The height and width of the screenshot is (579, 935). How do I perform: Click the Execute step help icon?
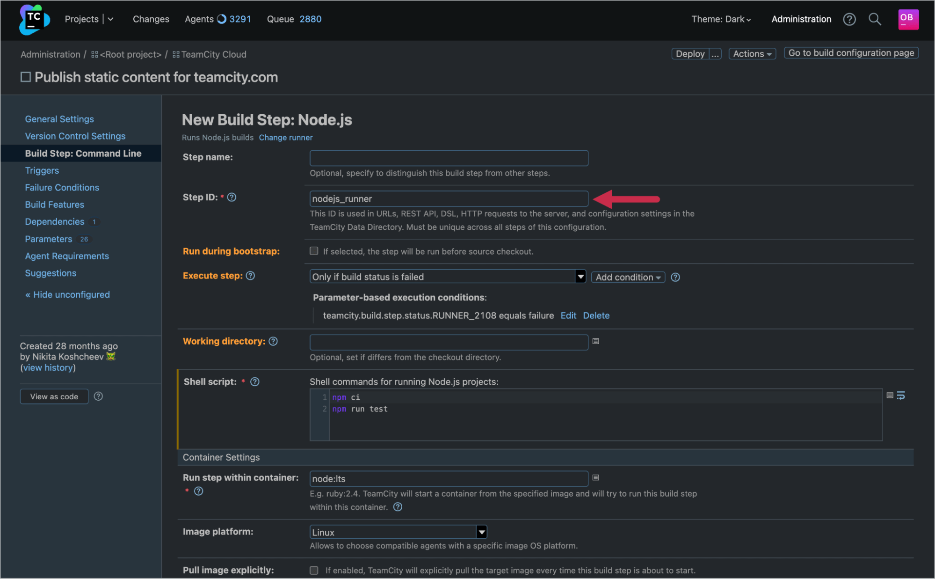(x=250, y=276)
